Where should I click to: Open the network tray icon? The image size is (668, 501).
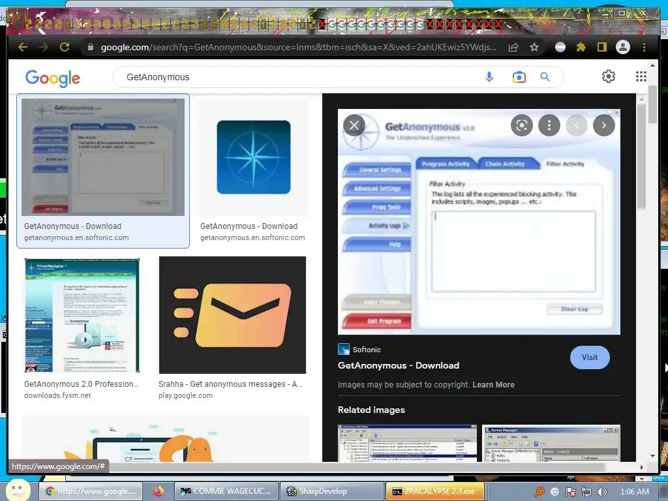click(586, 492)
